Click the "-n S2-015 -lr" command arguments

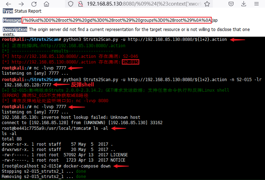point(246,80)
